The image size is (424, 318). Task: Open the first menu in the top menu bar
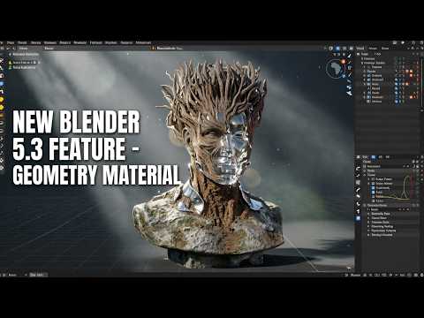coord(11,42)
